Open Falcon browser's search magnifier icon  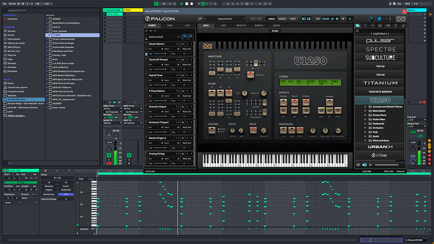[365, 26]
